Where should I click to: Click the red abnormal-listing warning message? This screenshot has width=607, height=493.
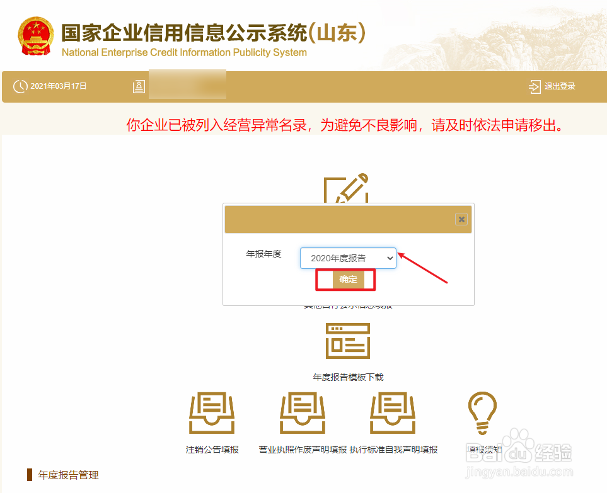[303, 125]
